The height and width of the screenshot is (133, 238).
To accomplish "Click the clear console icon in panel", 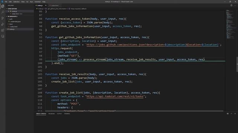I will point(228,114).
